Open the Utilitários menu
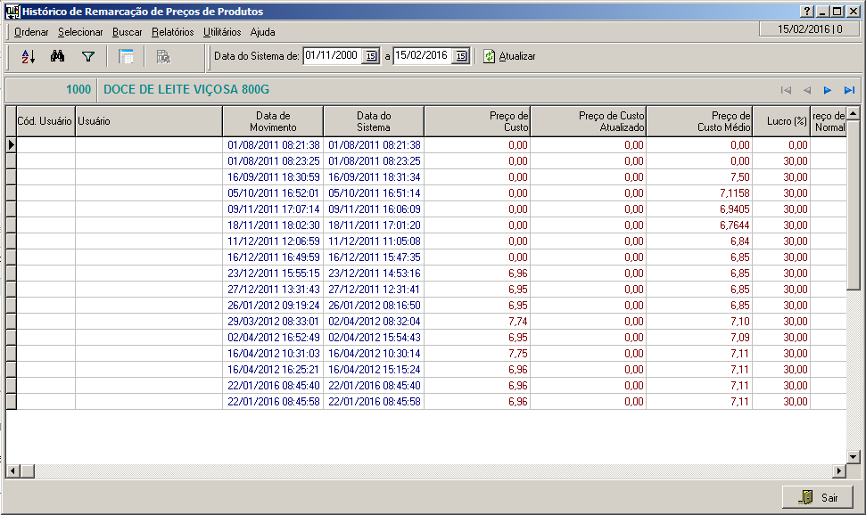866x515 pixels. [222, 32]
